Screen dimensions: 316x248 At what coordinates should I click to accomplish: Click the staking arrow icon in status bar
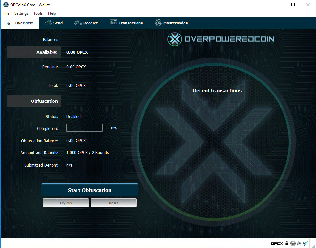coord(293,243)
